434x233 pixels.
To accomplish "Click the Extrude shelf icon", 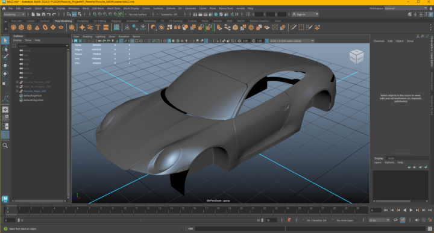I will [x=219, y=27].
